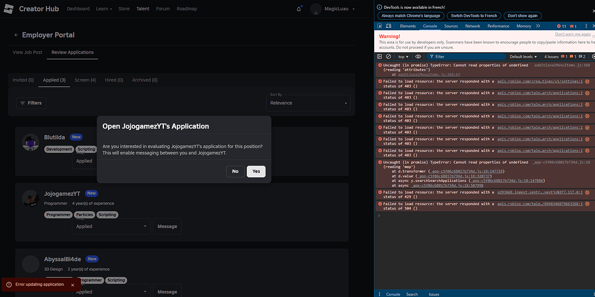The width and height of the screenshot is (595, 297).
Task: Click Always match Chrome's language
Action: click(411, 16)
